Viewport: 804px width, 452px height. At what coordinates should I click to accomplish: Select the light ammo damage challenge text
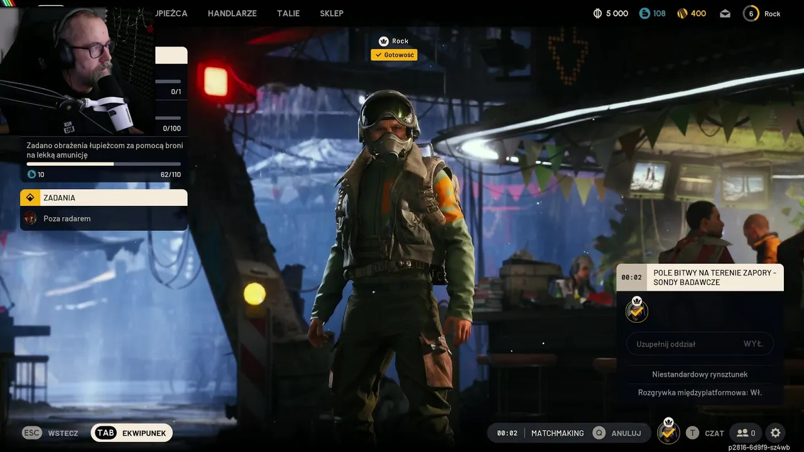pos(104,150)
